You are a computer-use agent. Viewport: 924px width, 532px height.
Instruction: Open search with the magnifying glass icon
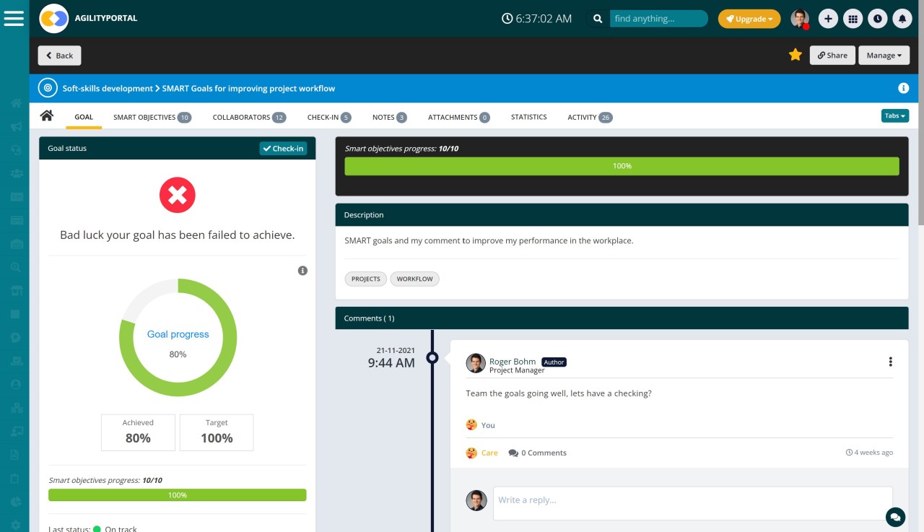pos(597,18)
